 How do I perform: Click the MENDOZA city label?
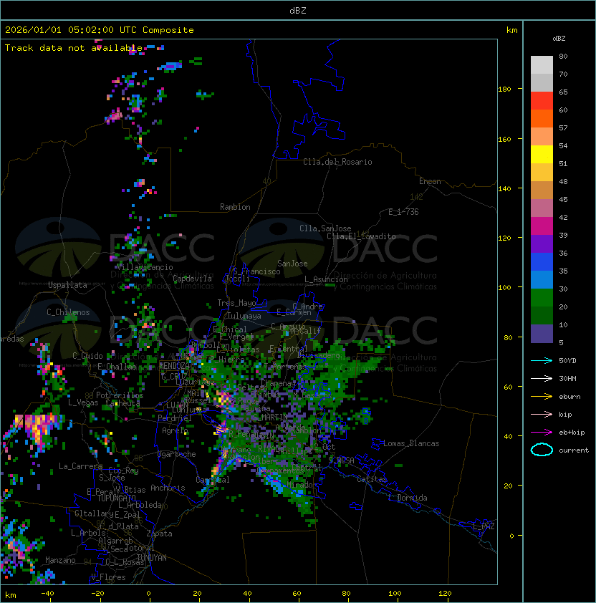tap(174, 366)
